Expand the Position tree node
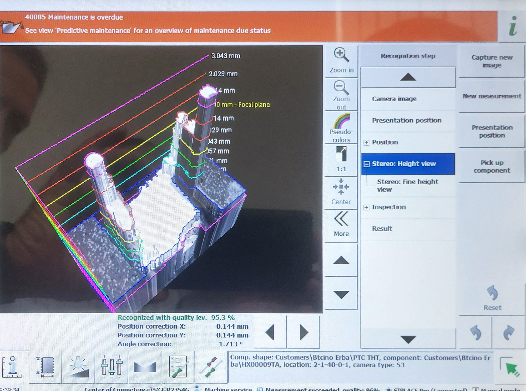526x391 pixels. pyautogui.click(x=366, y=142)
